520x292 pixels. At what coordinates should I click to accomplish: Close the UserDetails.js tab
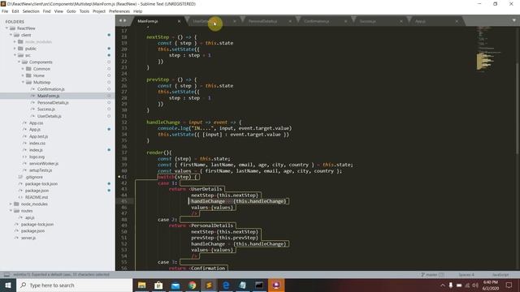click(x=235, y=21)
